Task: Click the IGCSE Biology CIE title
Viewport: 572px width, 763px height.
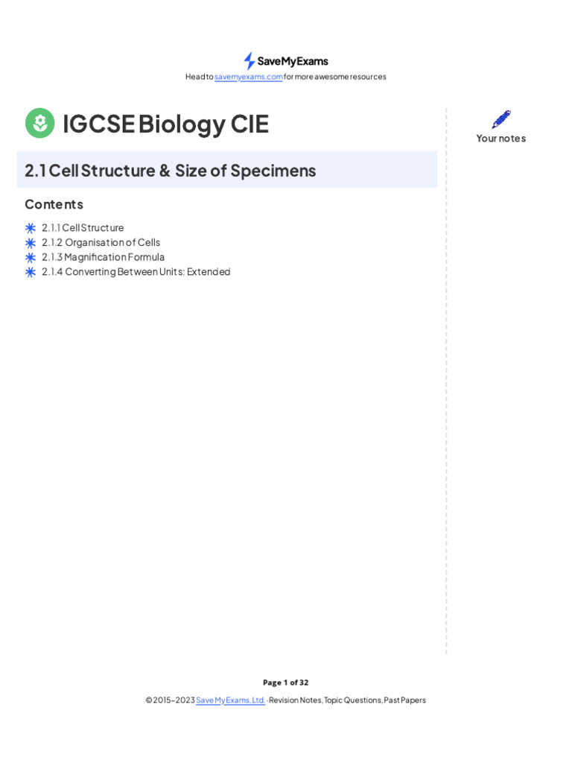Action: point(165,124)
